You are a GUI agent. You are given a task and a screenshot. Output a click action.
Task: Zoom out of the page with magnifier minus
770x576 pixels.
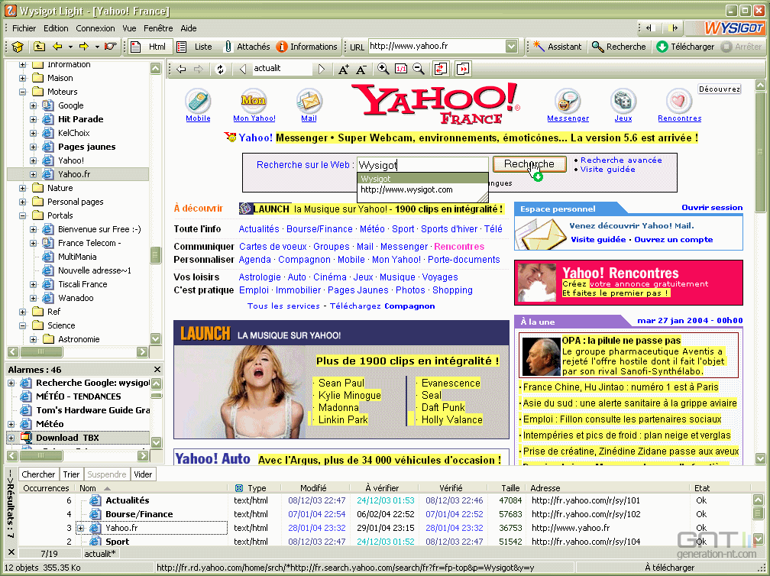[419, 70]
